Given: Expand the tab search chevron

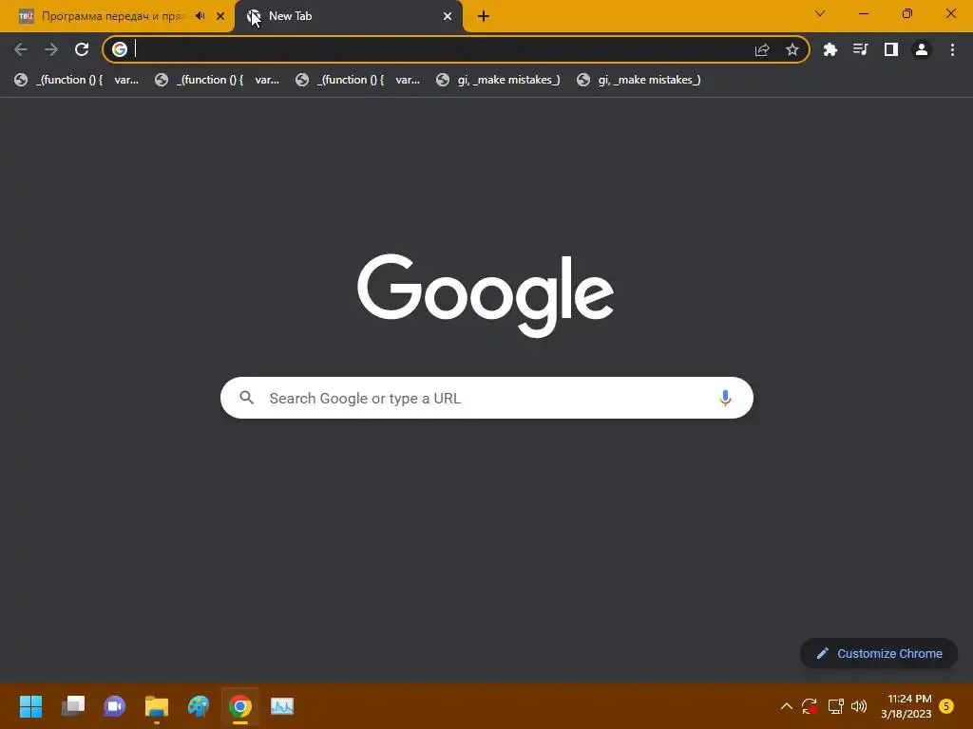Looking at the screenshot, I should 820,13.
